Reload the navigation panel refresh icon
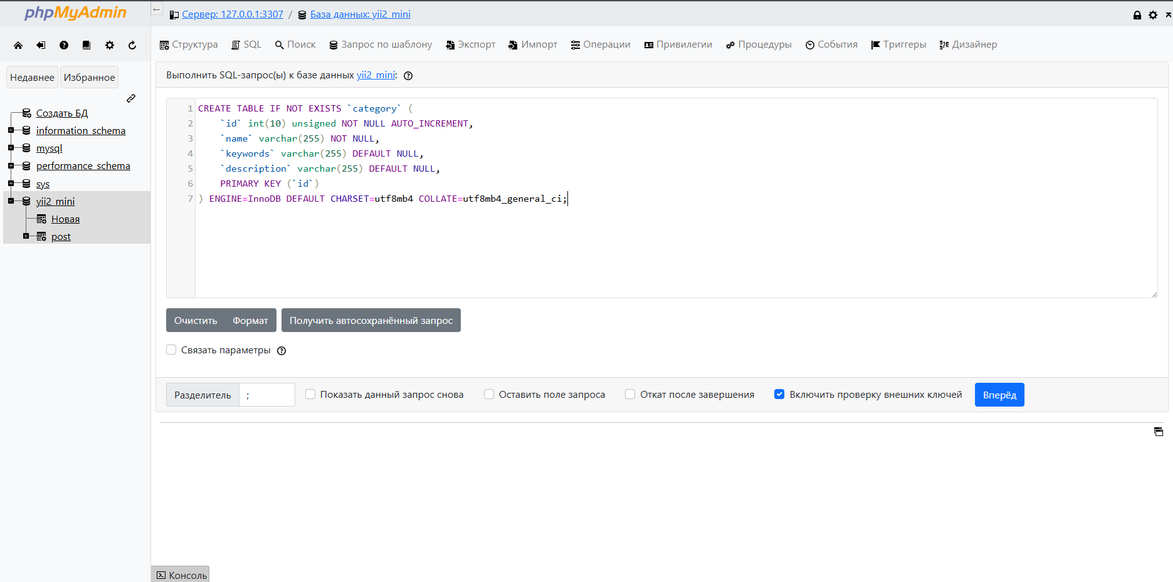The image size is (1173, 582). (132, 45)
